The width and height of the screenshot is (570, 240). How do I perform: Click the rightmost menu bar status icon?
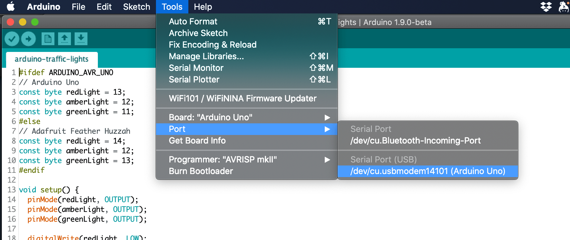tap(563, 7)
